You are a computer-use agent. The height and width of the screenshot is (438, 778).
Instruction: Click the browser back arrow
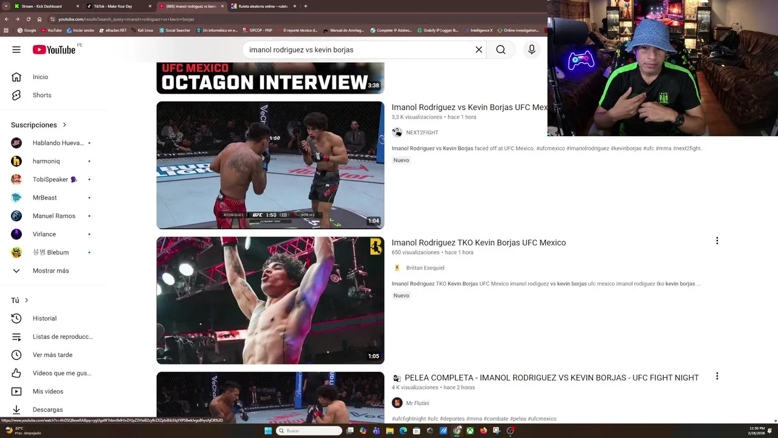coord(6,19)
